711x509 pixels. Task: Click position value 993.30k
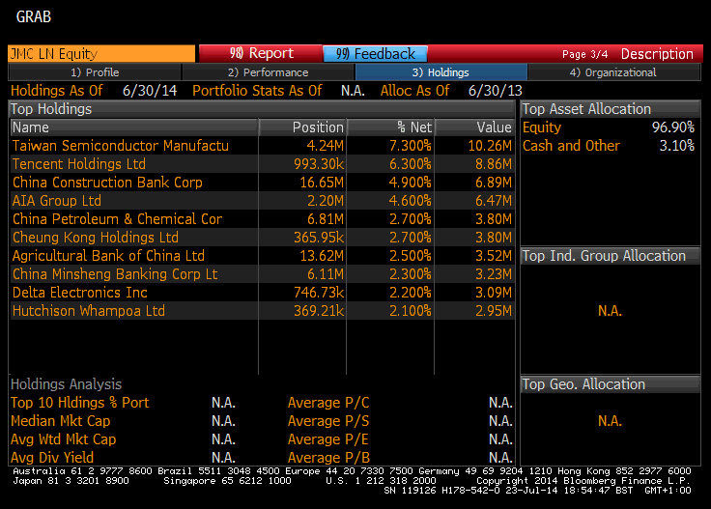pos(319,164)
